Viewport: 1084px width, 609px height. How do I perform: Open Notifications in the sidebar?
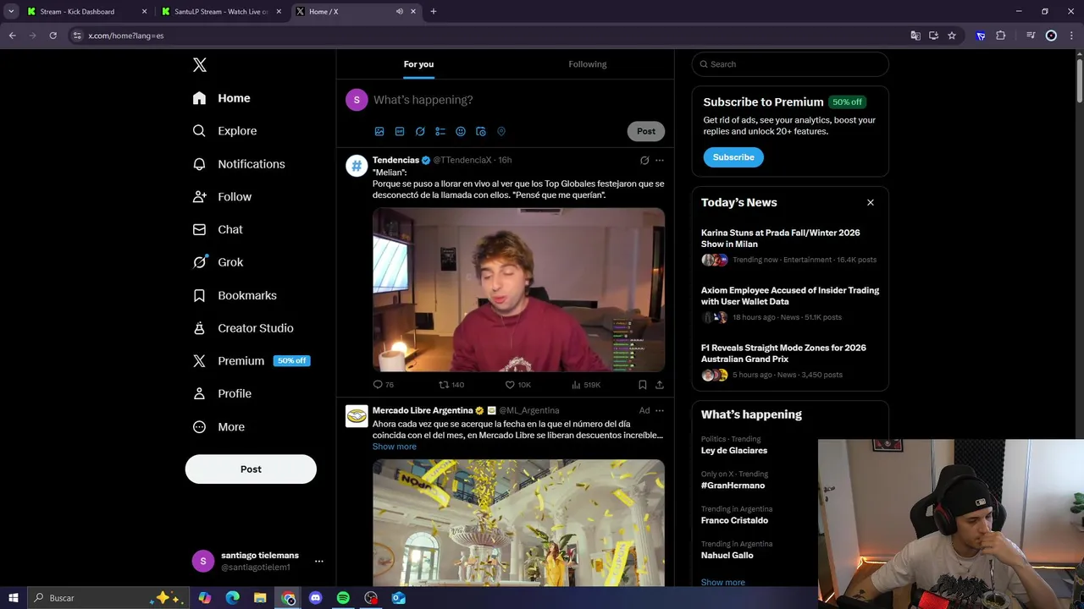click(x=239, y=164)
